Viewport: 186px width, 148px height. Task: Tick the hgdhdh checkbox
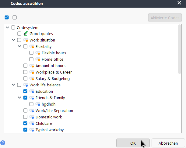(31, 104)
